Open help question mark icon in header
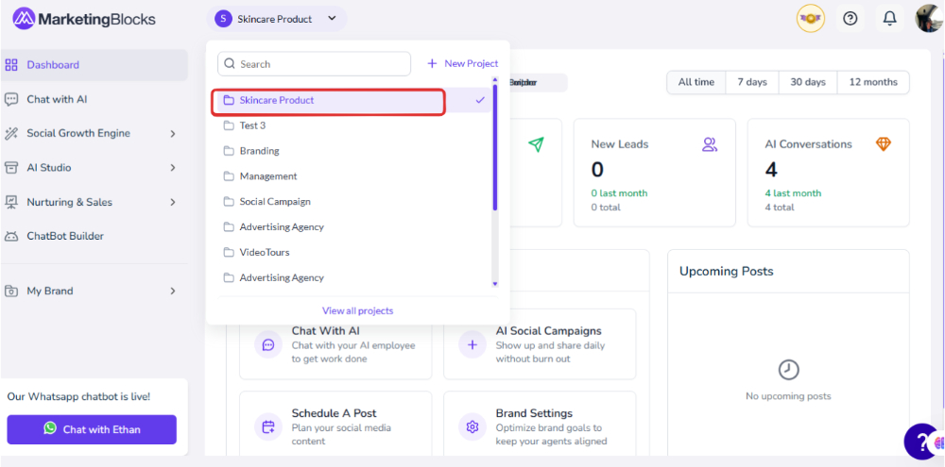 coord(850,18)
